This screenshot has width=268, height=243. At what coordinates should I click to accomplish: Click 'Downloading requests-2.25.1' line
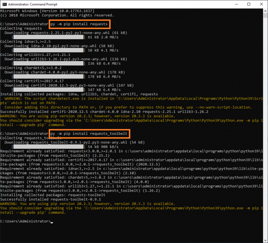coord(66,33)
